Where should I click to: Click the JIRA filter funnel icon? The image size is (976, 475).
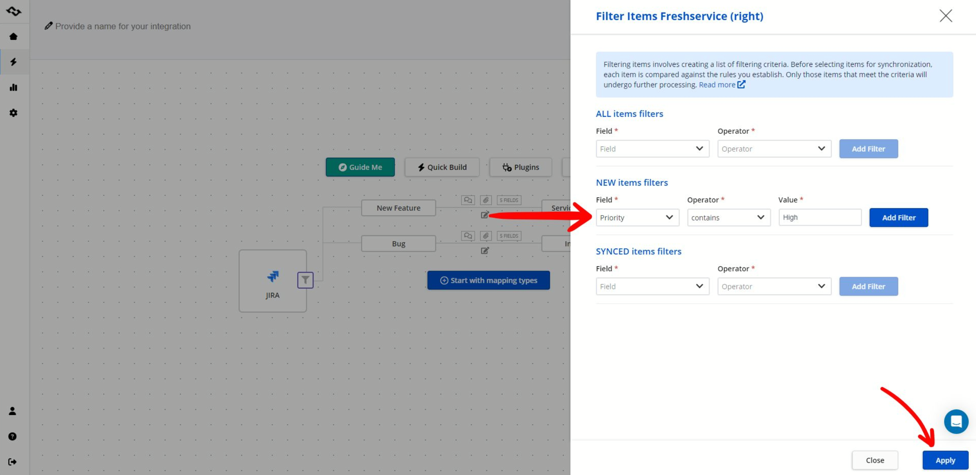306,280
